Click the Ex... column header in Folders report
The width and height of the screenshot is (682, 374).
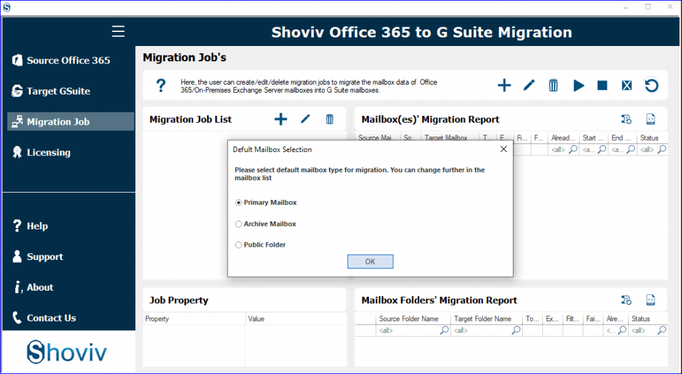pyautogui.click(x=552, y=319)
